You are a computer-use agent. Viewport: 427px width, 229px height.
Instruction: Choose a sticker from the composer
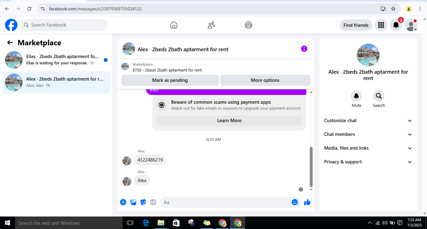143,202
